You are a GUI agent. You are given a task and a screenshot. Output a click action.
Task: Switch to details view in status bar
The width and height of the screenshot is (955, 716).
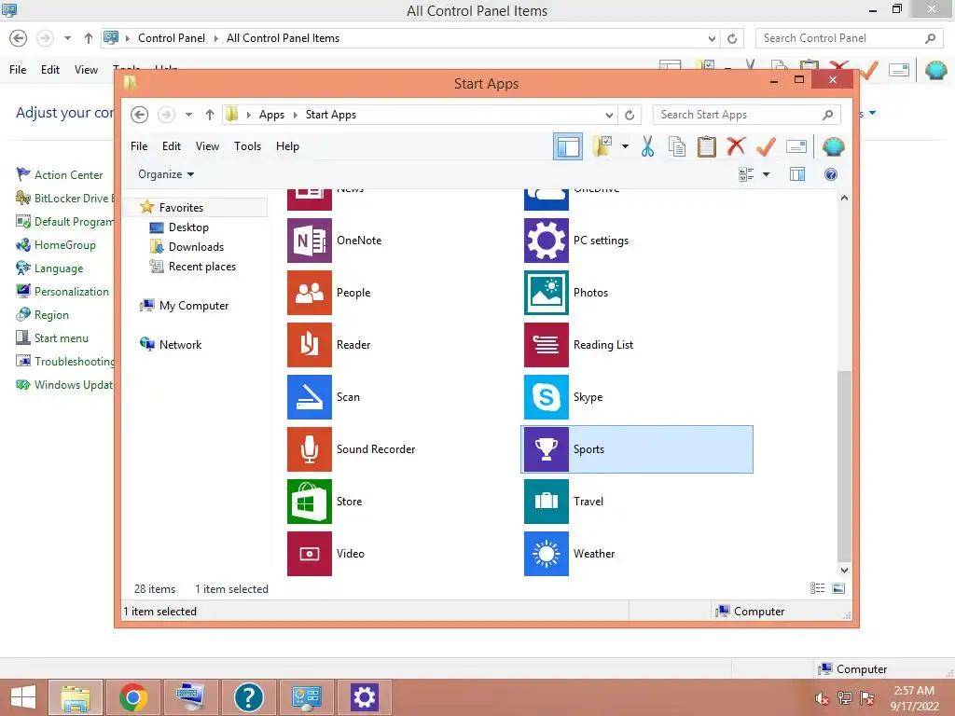817,588
